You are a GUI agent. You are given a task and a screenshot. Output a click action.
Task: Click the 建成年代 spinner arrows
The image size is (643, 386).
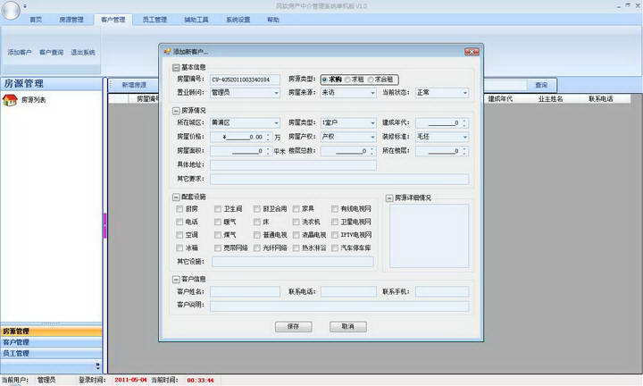click(464, 122)
